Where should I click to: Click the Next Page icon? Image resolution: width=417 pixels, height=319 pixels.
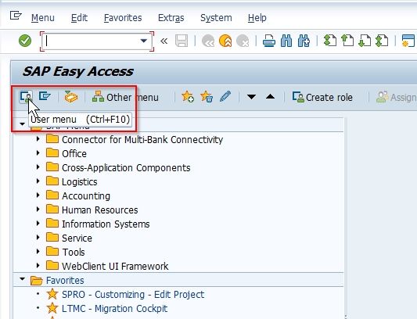[365, 41]
